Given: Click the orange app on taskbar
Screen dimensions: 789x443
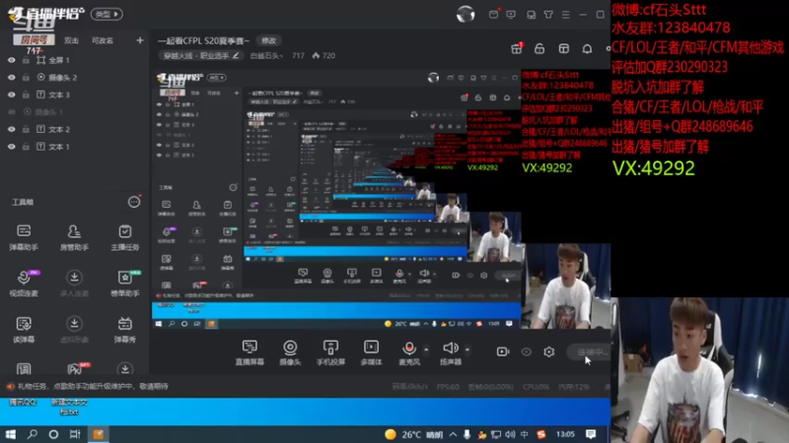Looking at the screenshot, I should coord(98,434).
